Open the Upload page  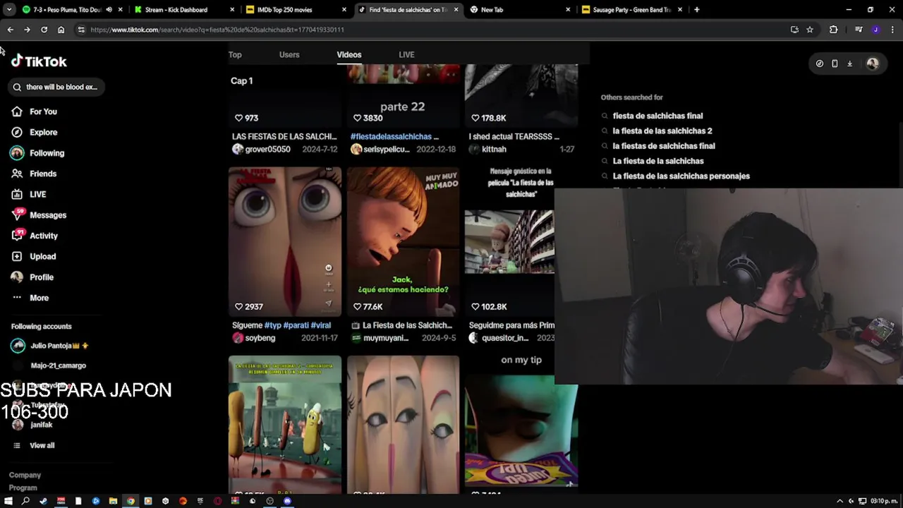[42, 256]
